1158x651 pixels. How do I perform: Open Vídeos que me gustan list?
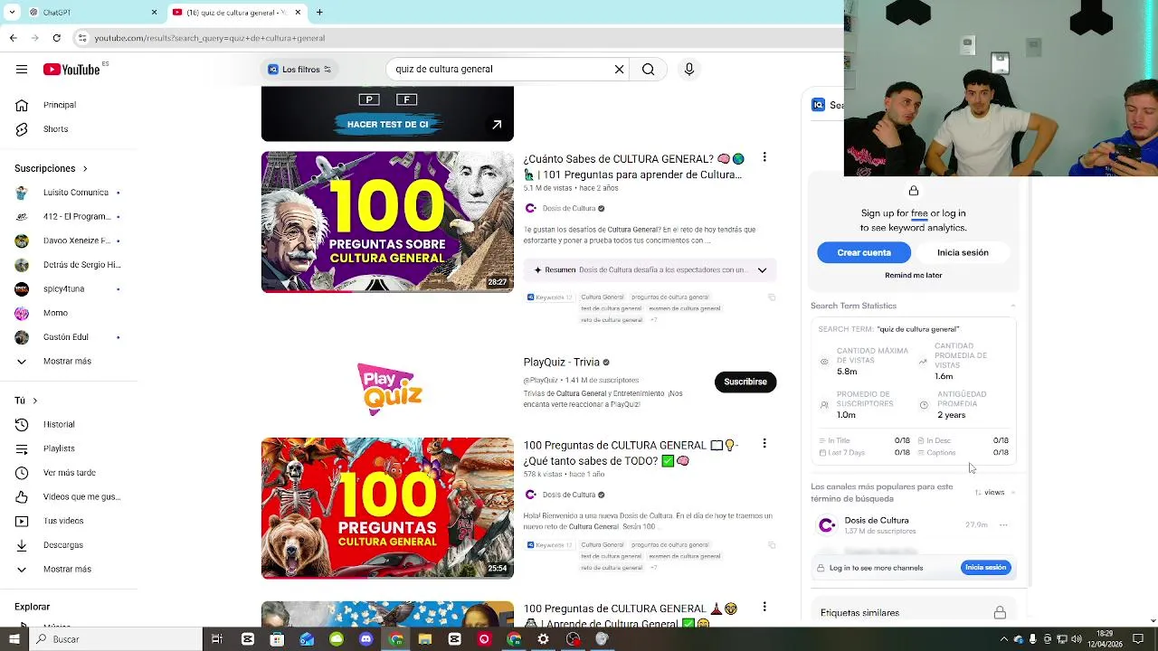pos(81,496)
